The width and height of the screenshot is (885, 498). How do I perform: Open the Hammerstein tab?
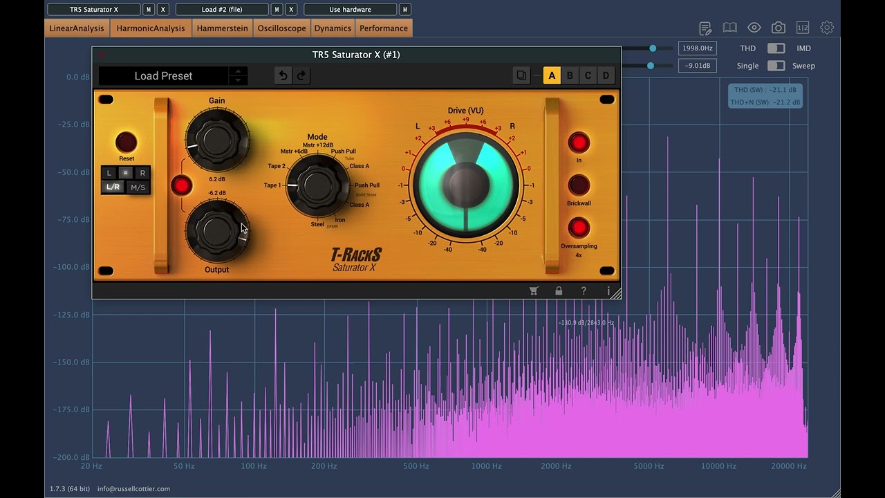click(222, 28)
